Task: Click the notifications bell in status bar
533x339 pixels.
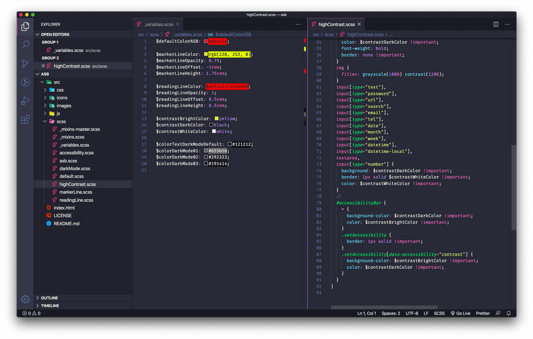Action: coord(509,313)
